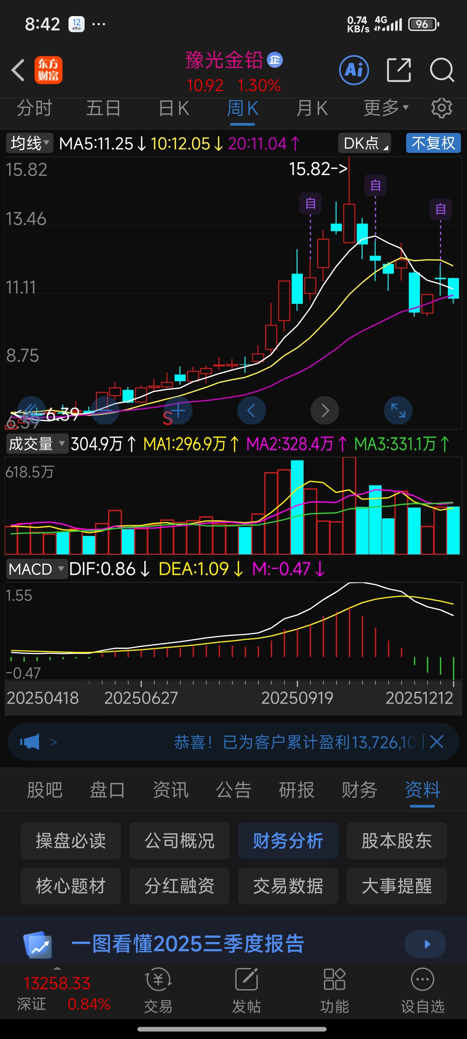Tap the chart zoom-in plus button
The height and width of the screenshot is (1039, 467).
click(178, 411)
